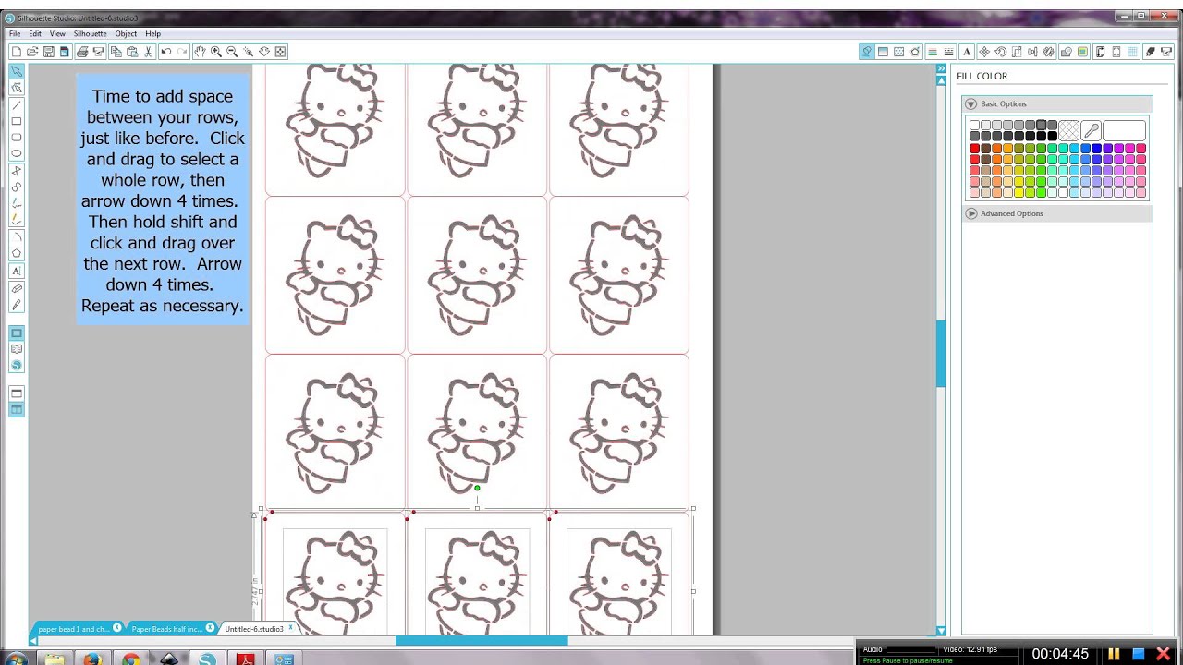Pause the recording with the yellow pause button
The width and height of the screenshot is (1183, 665).
click(1115, 654)
